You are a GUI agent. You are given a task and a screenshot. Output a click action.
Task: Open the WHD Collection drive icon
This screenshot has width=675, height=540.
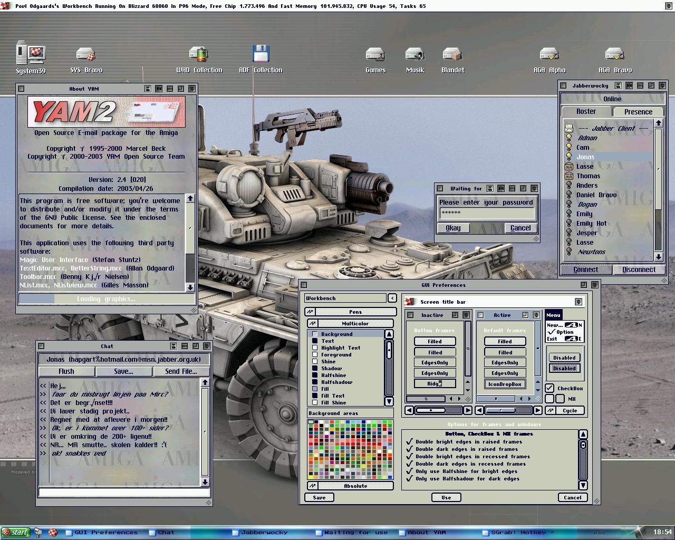pyautogui.click(x=199, y=55)
